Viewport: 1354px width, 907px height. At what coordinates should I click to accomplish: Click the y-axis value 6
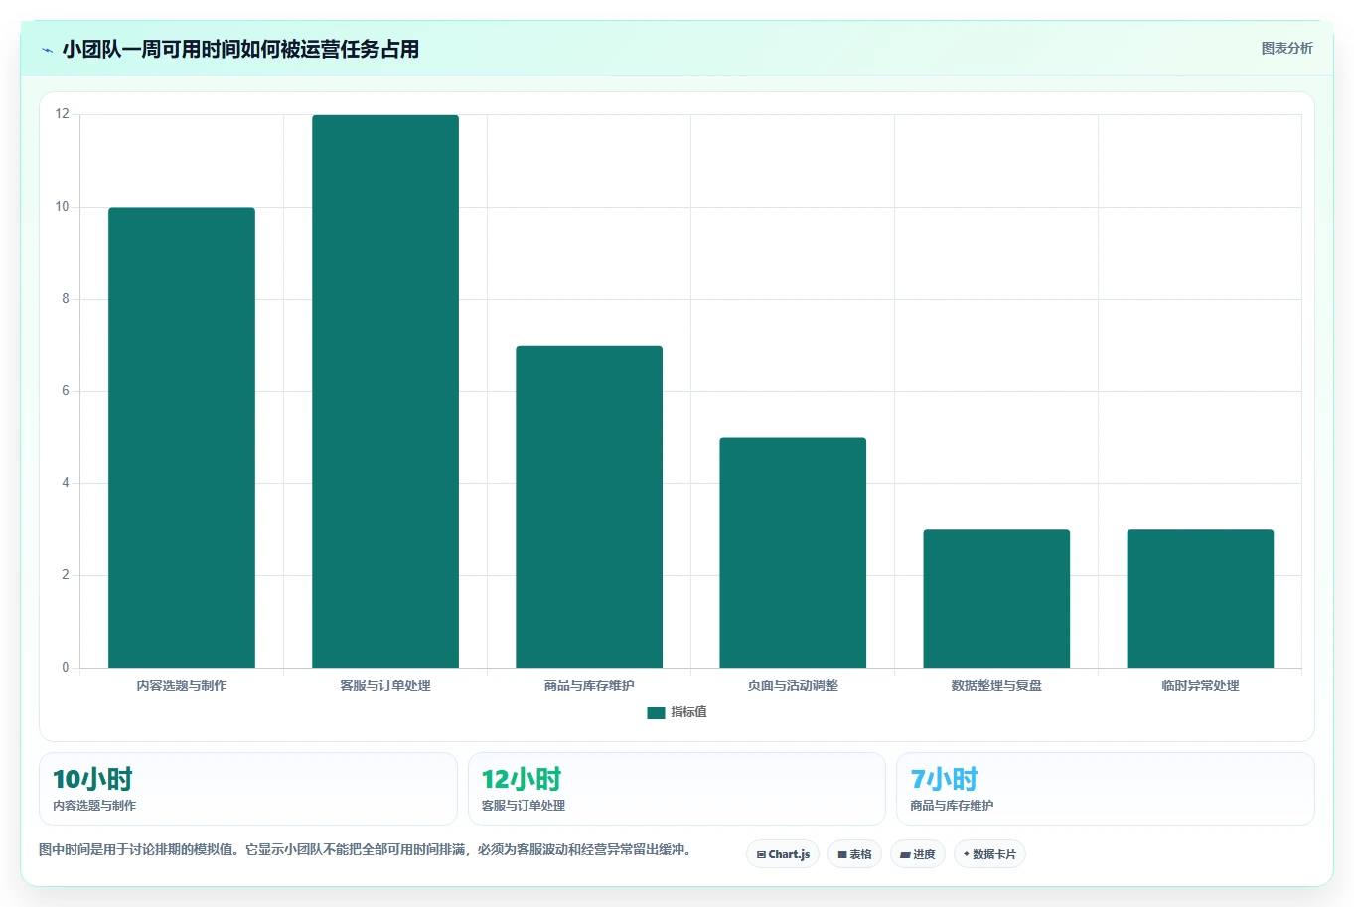(66, 391)
